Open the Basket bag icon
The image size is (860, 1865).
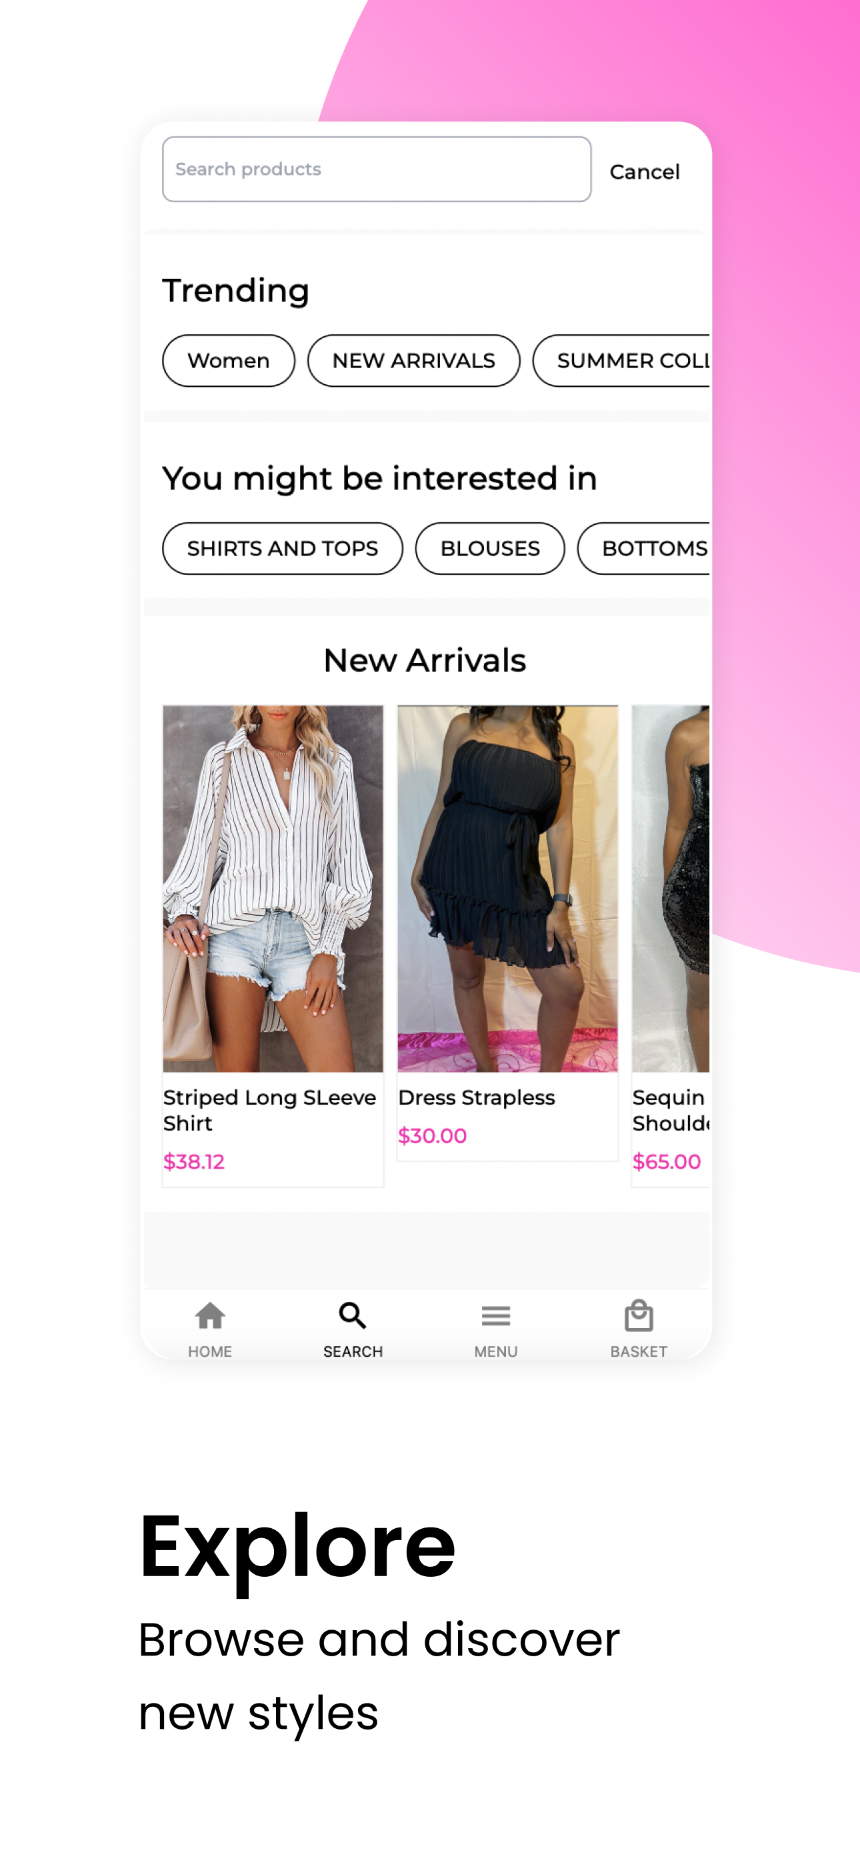click(639, 1315)
